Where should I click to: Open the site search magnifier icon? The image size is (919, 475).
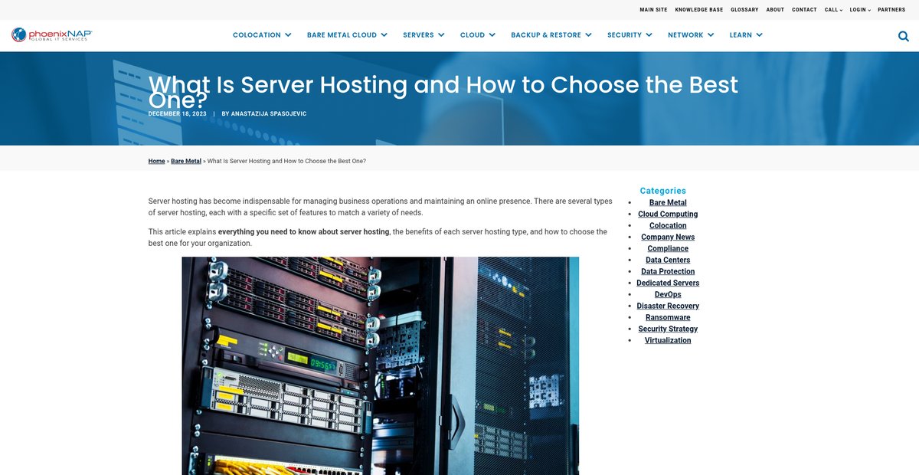[904, 35]
